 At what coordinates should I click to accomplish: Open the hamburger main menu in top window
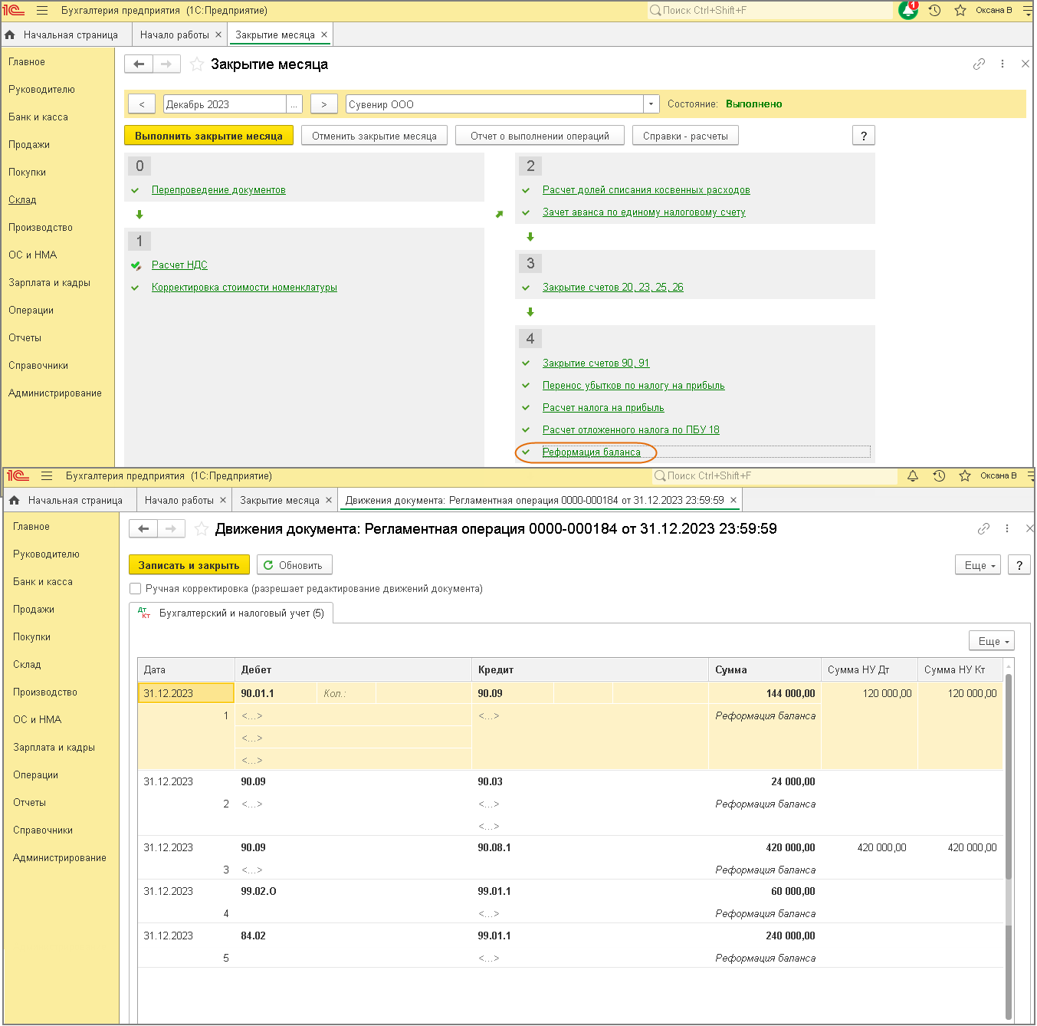point(41,11)
